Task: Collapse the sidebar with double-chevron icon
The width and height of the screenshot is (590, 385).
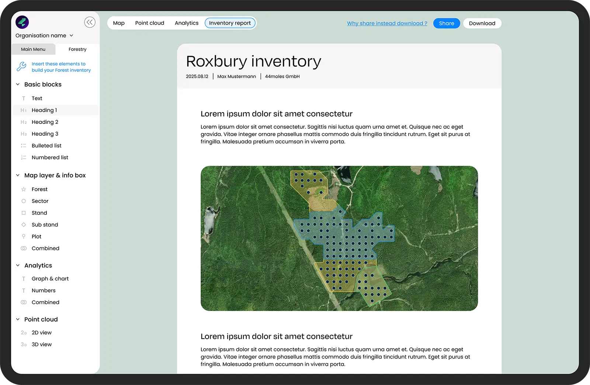Action: [x=90, y=22]
